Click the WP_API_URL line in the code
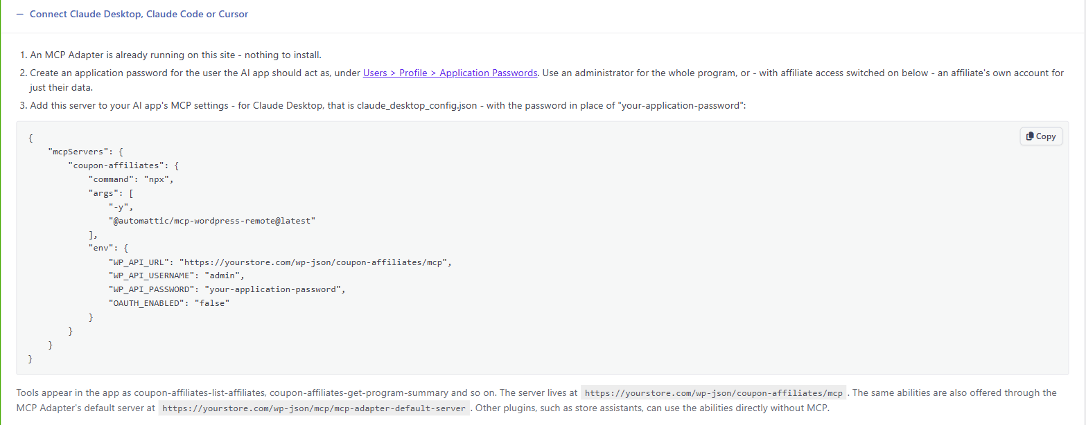 coord(281,262)
